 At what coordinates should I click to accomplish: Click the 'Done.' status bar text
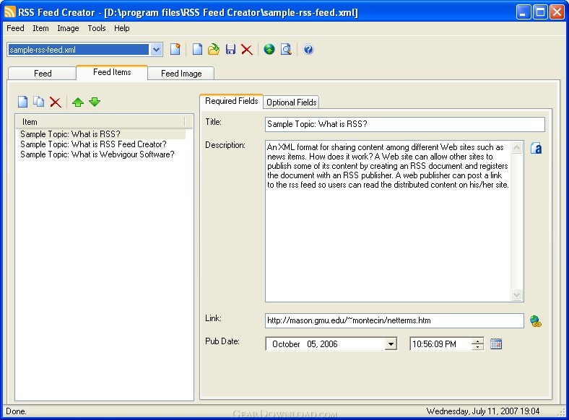(16, 411)
